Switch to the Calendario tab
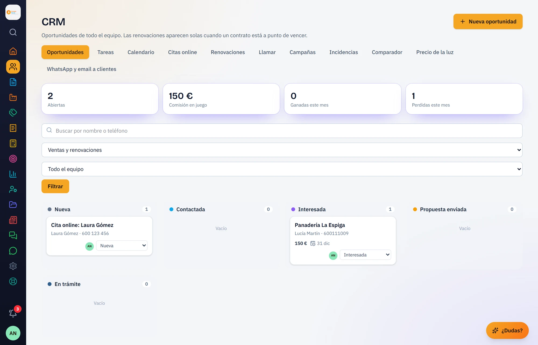 pos(141,52)
